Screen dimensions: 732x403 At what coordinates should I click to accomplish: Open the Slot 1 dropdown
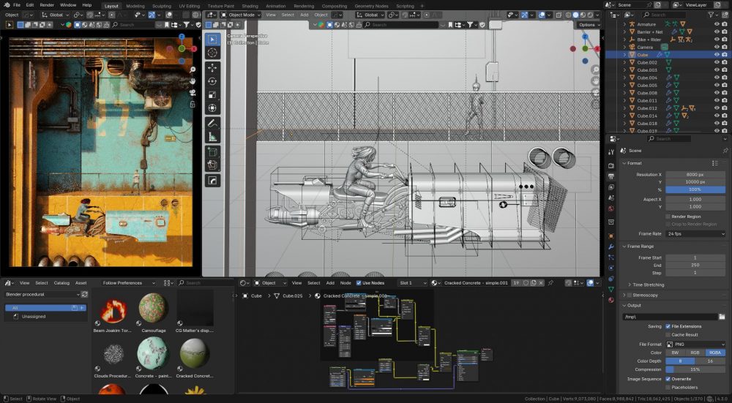coord(412,282)
